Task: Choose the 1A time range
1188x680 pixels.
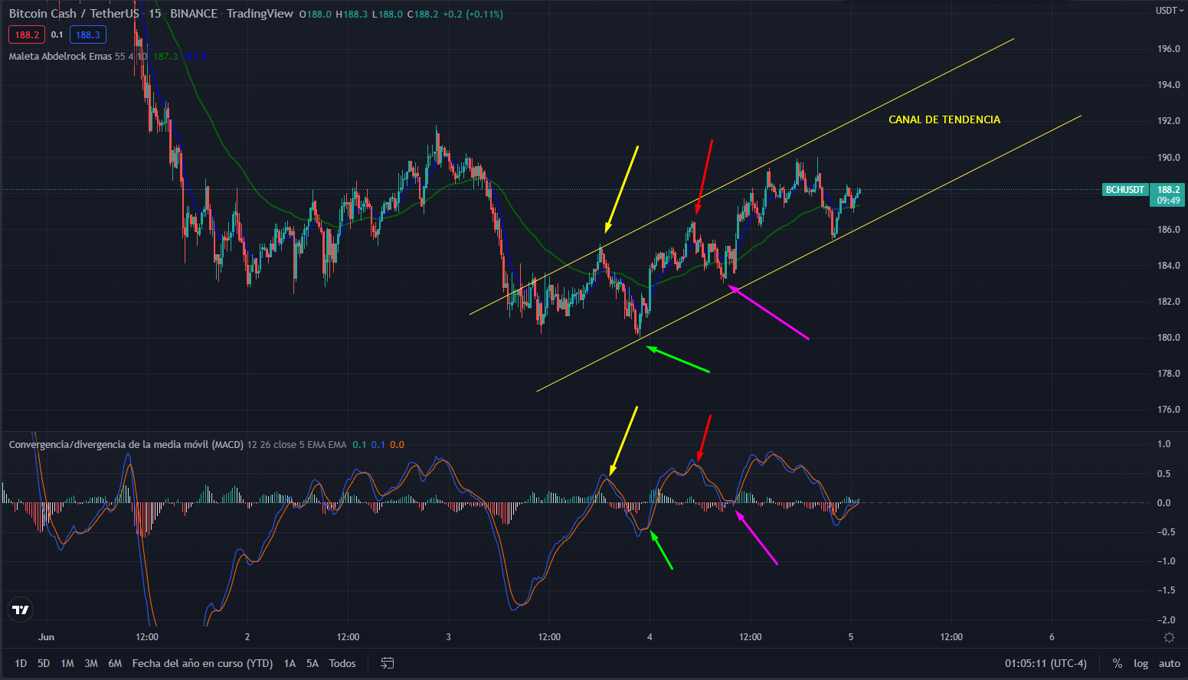Action: (290, 663)
